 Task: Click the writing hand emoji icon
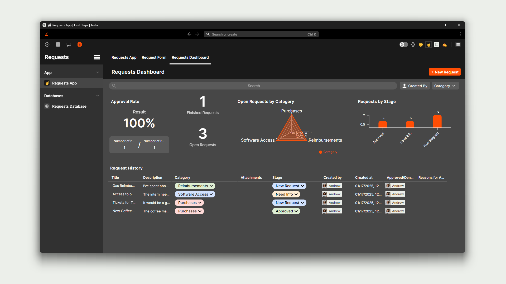click(x=445, y=44)
